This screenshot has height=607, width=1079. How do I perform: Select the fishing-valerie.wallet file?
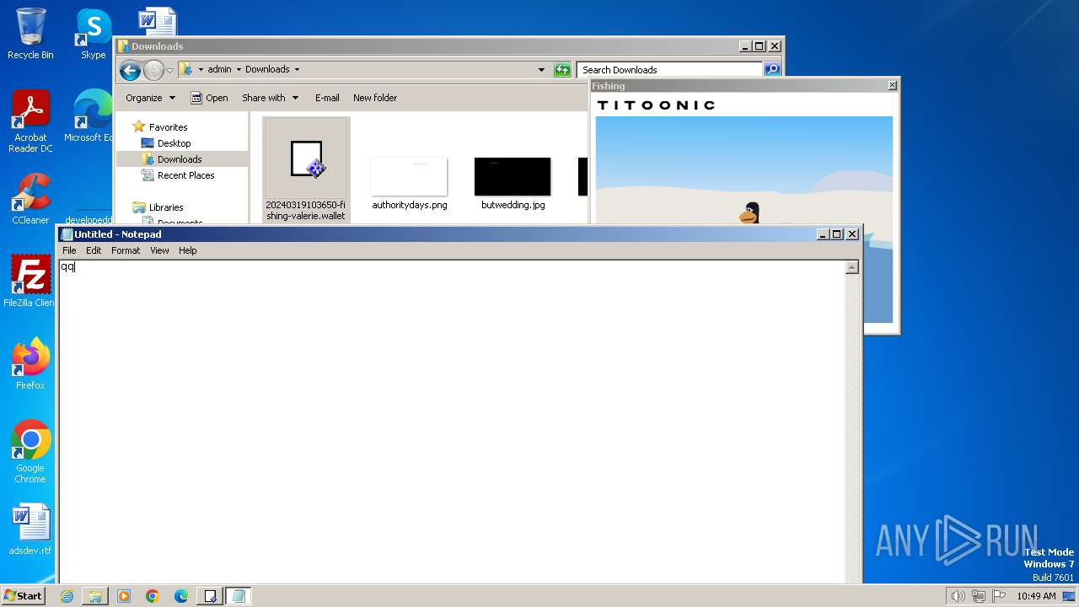click(x=306, y=170)
